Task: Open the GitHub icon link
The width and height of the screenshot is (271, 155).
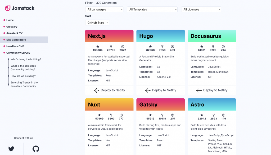Action: tap(36, 149)
